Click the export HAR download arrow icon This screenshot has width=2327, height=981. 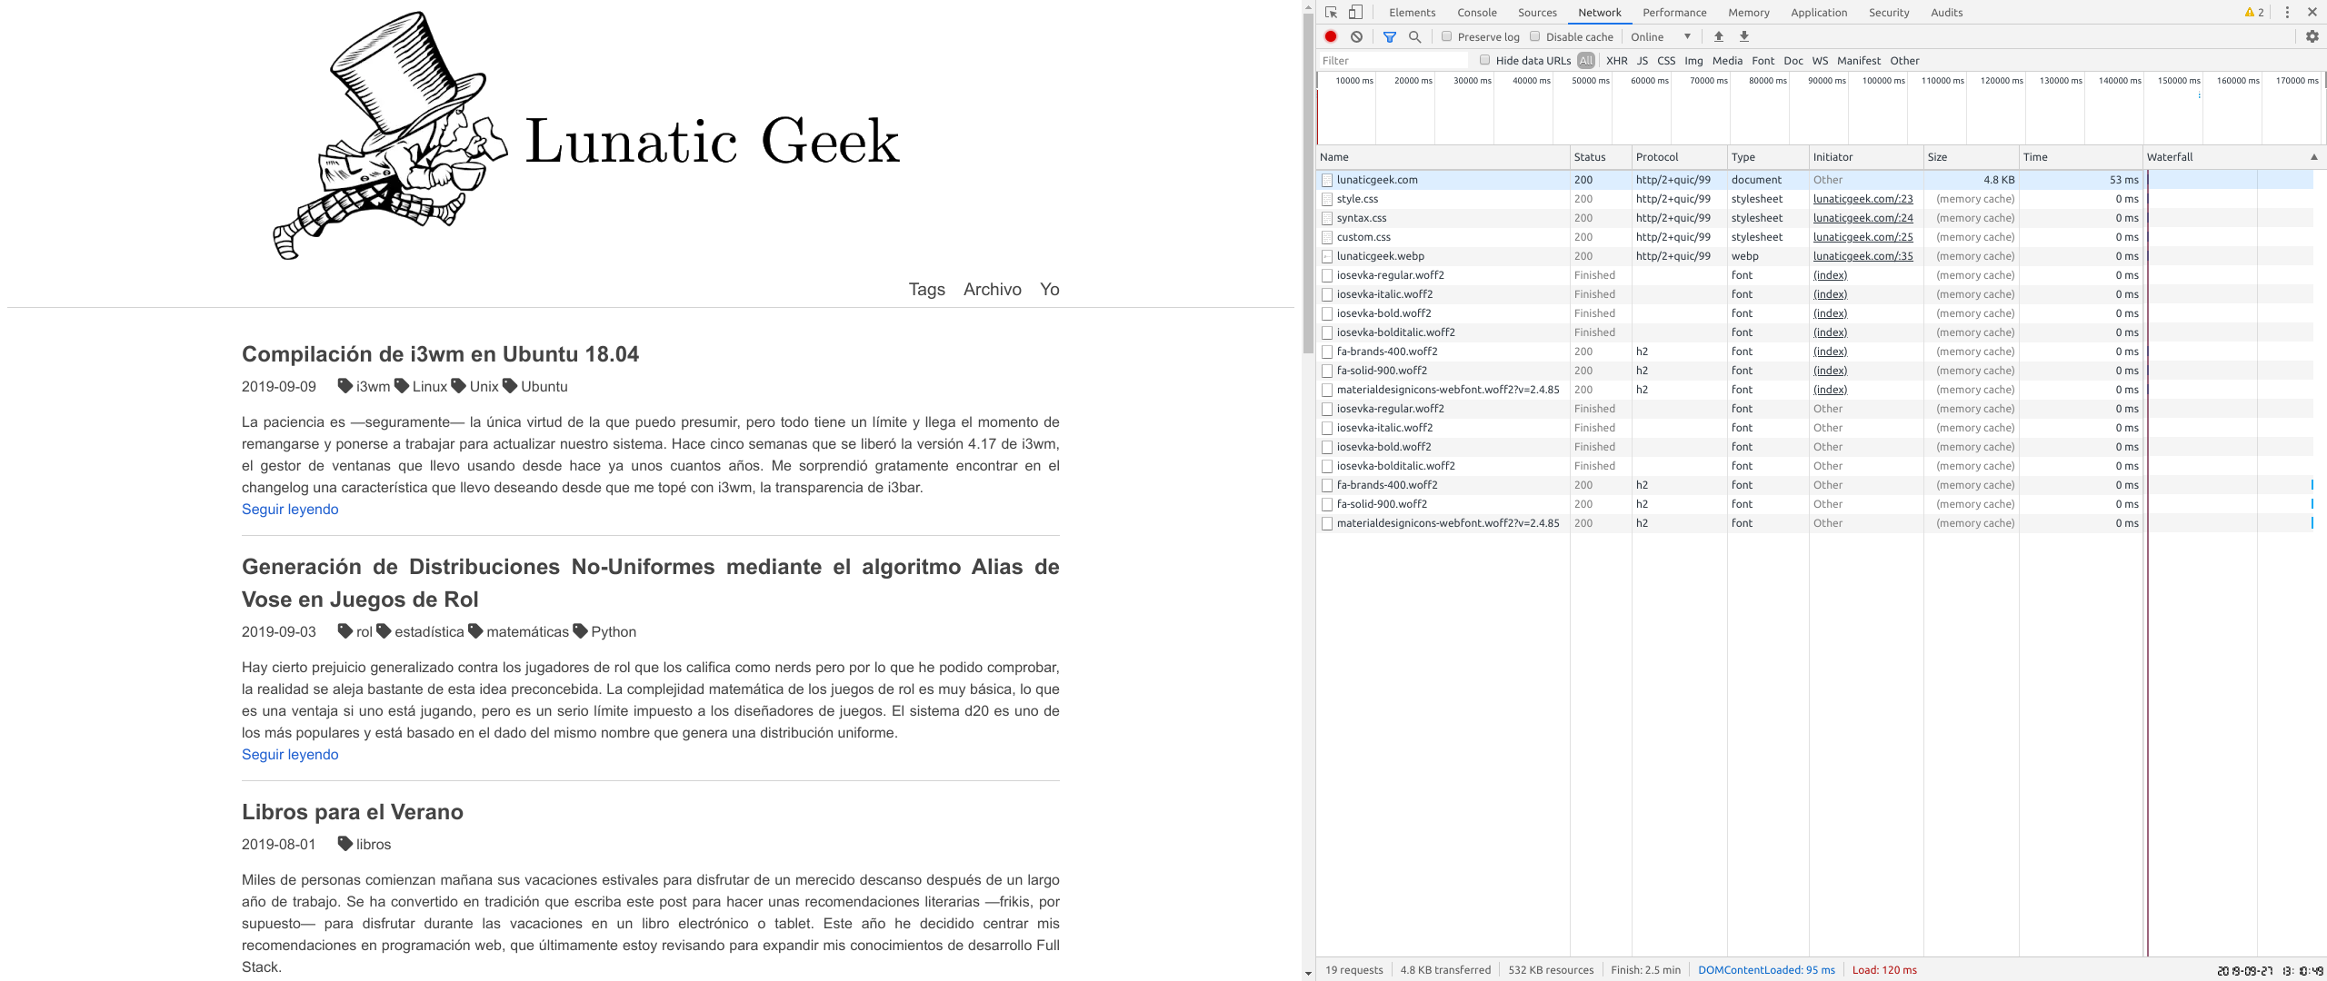pyautogui.click(x=1743, y=36)
